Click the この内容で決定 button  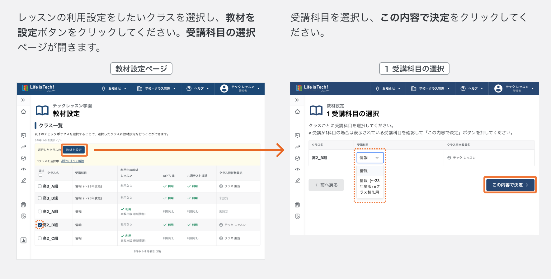[510, 185]
